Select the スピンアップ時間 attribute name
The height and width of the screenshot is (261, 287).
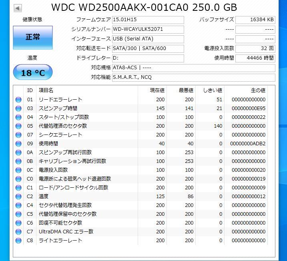pos(58,108)
